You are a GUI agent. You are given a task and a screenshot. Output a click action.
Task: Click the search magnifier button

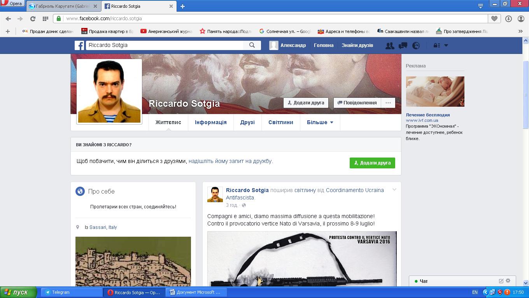(x=252, y=45)
